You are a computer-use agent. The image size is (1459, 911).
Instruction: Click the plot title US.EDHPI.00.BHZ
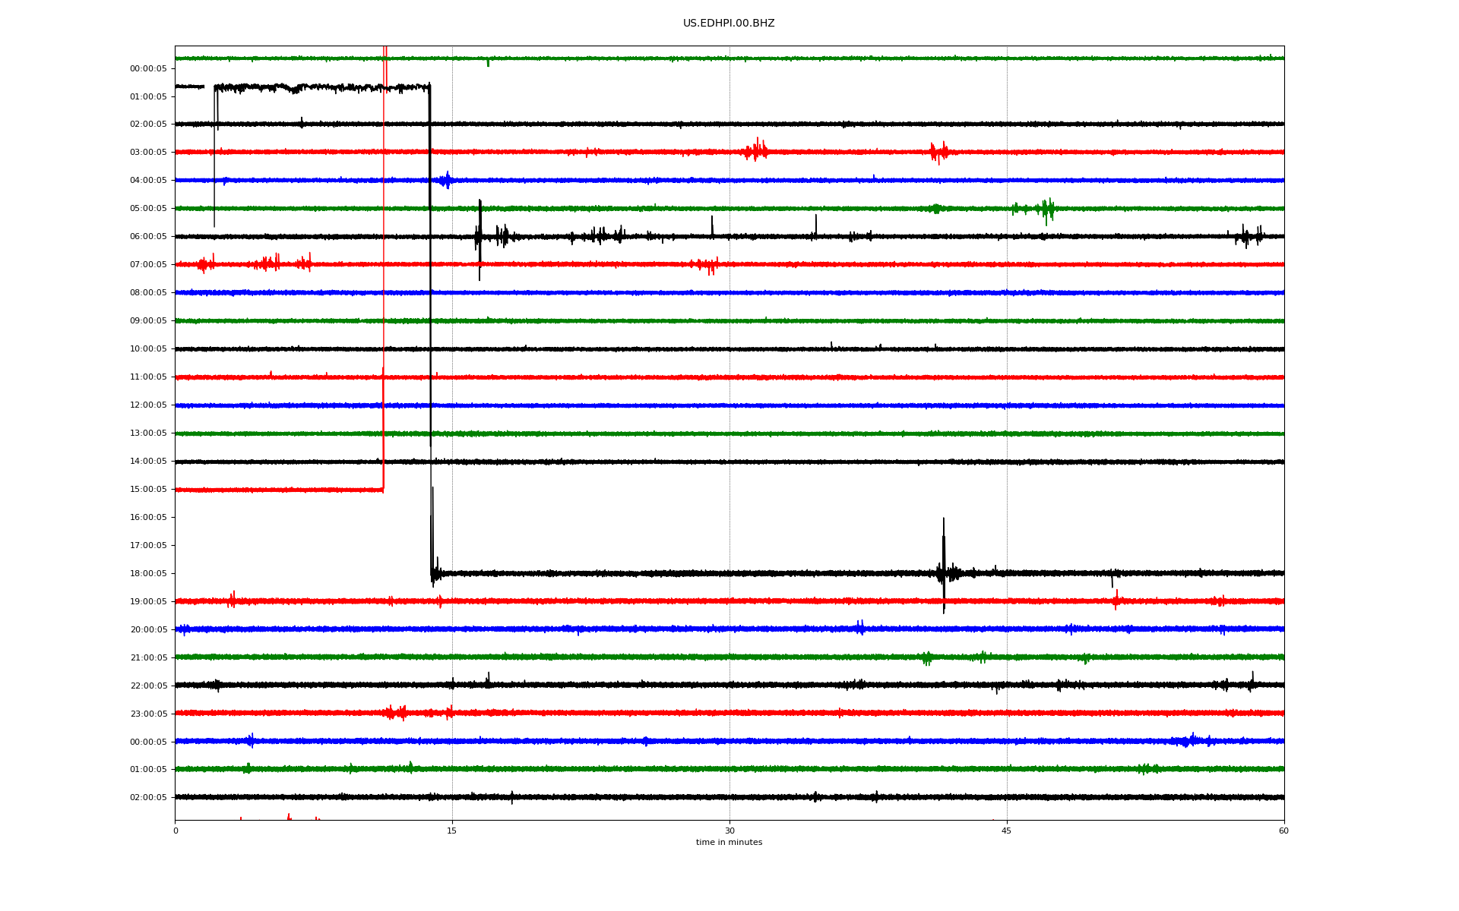pos(728,24)
